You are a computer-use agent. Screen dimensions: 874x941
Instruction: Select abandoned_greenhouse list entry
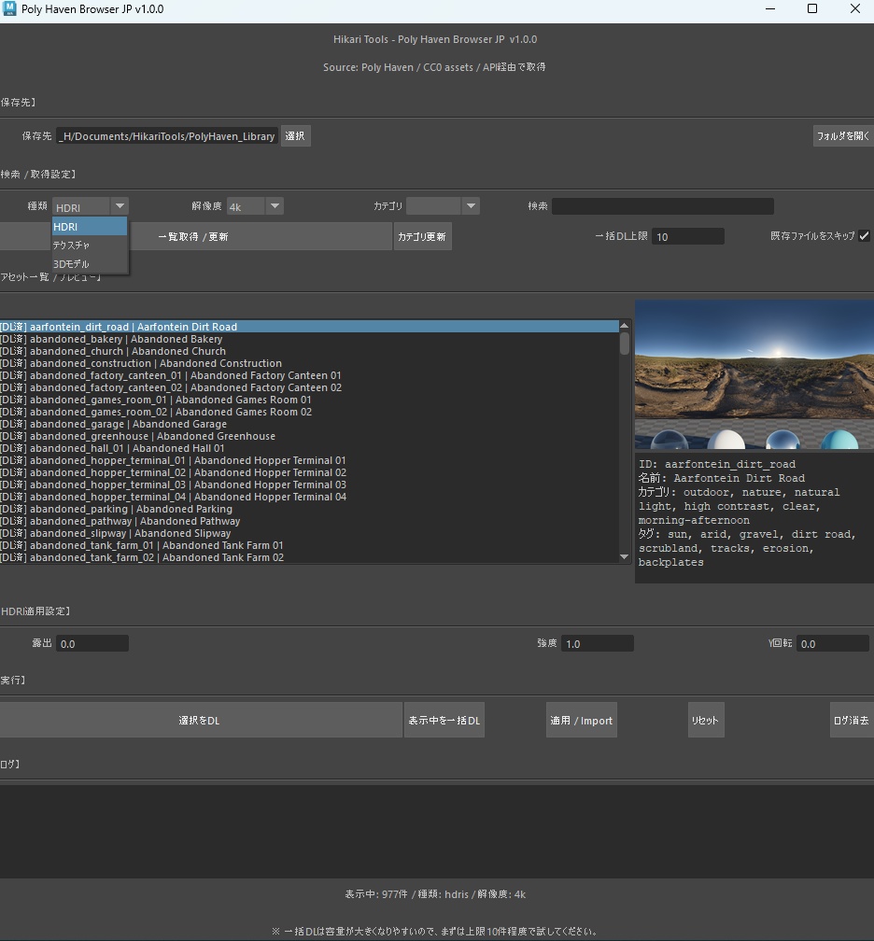tap(309, 436)
